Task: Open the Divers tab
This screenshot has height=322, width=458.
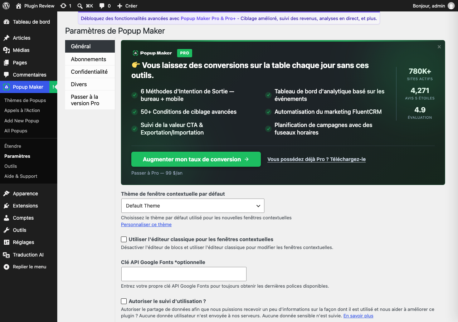Action: (x=90, y=84)
